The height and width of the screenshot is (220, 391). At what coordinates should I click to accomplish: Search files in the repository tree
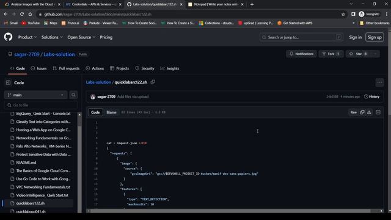[73, 95]
